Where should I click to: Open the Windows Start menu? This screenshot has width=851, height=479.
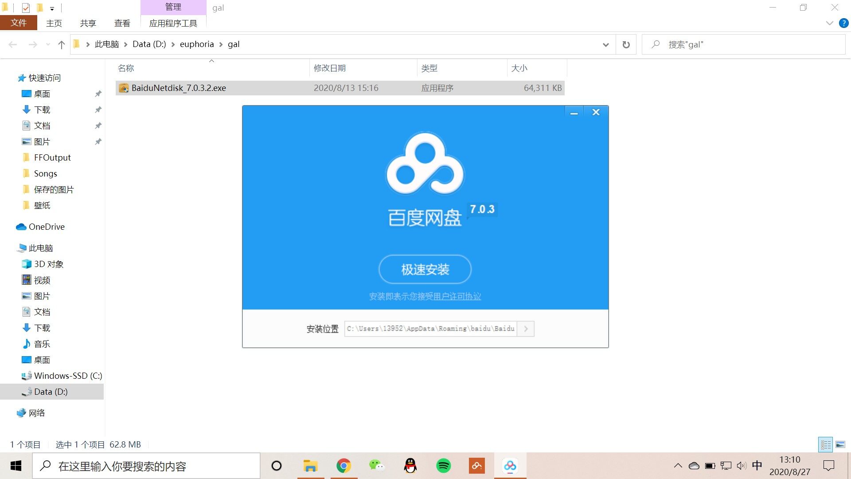click(x=16, y=466)
